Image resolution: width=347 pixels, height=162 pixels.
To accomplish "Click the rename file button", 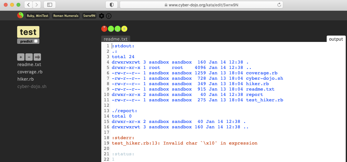I will 37,57.
